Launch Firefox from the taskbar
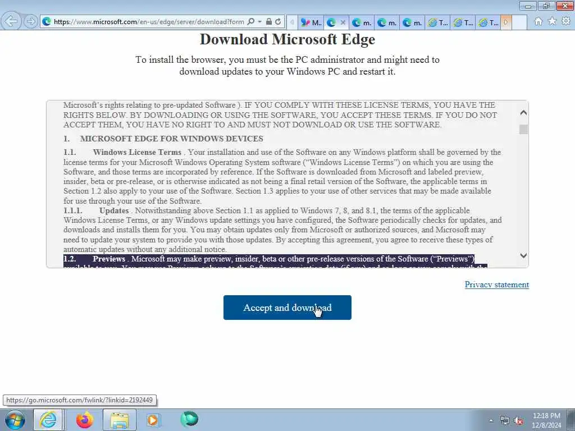This screenshot has width=575, height=431. click(85, 420)
